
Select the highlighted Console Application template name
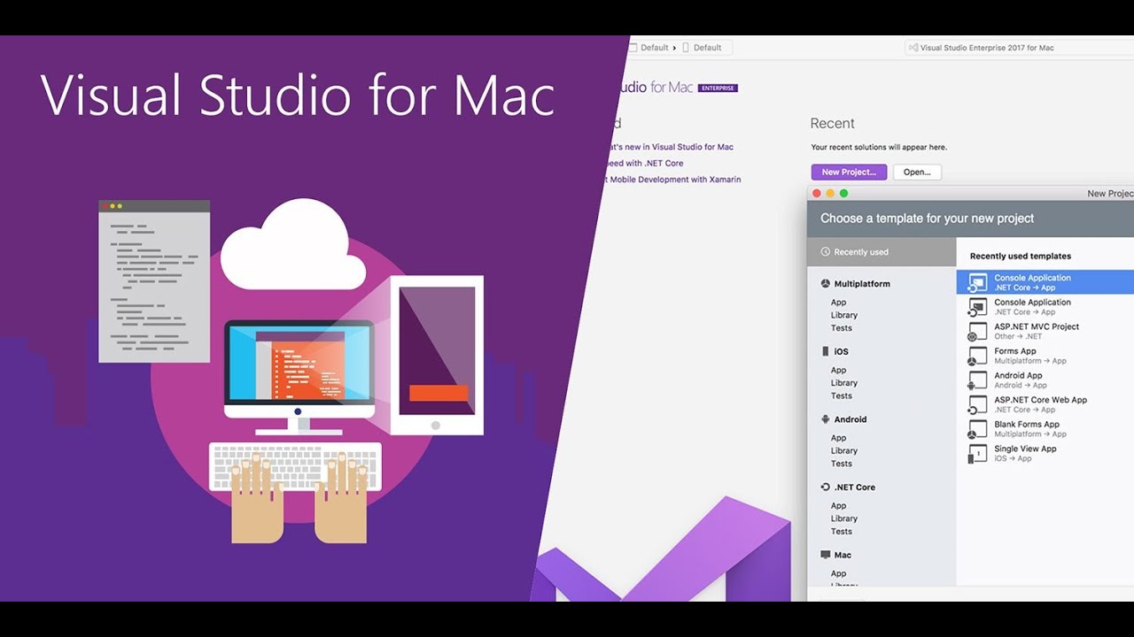coord(1032,278)
